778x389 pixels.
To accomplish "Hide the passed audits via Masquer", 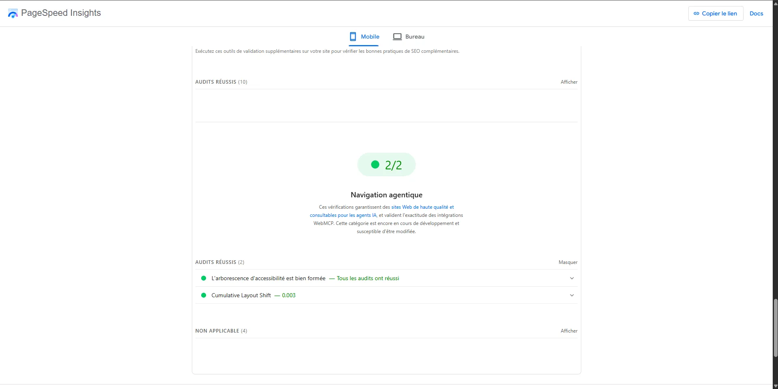I will (568, 262).
